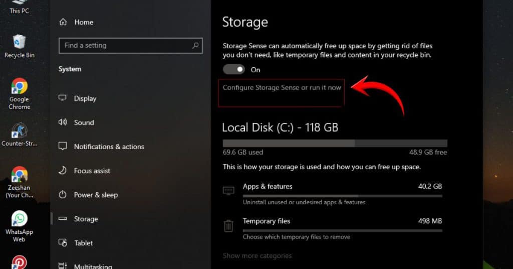
Task: Click the Apps & features keyboard icon
Action: [x=229, y=191]
